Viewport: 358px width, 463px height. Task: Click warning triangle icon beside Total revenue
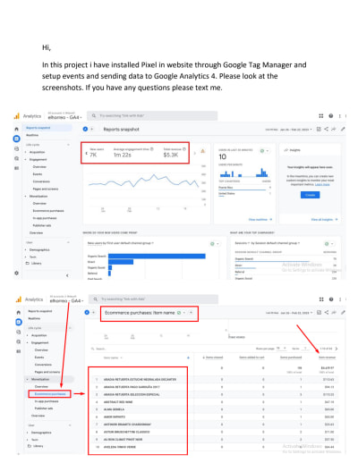[x=203, y=151]
